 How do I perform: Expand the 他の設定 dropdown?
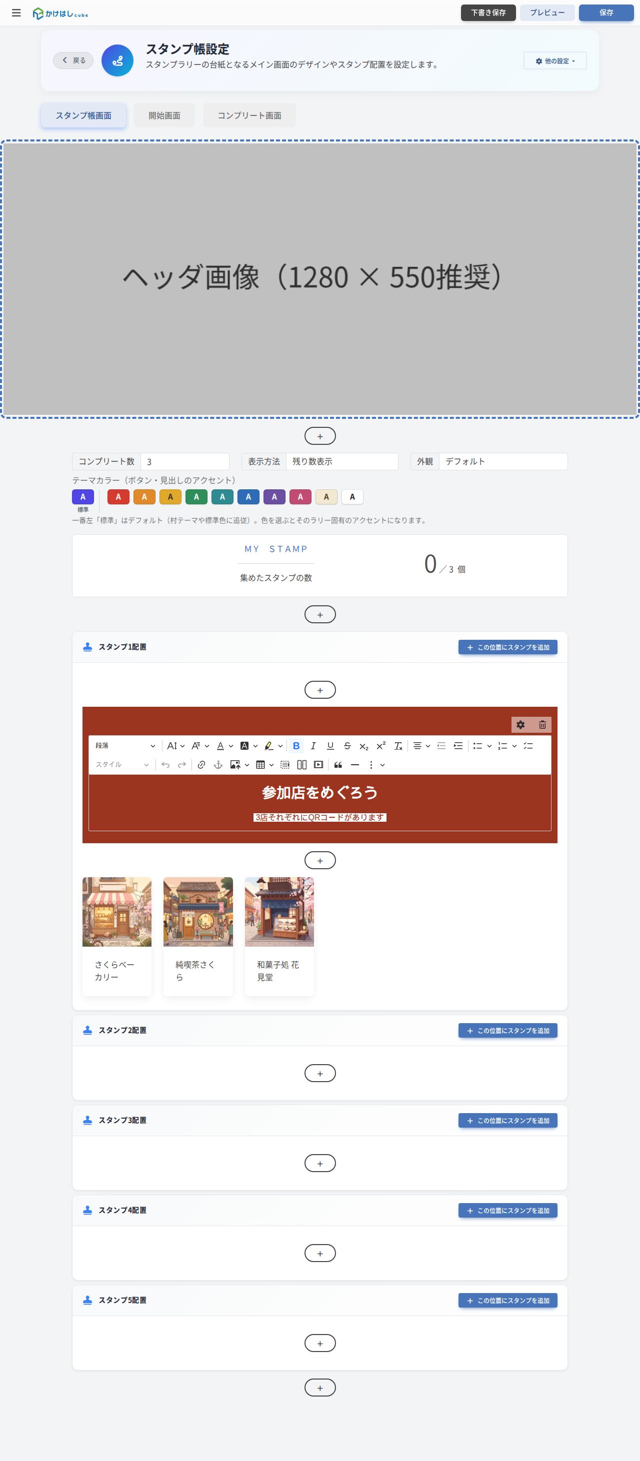pyautogui.click(x=555, y=60)
